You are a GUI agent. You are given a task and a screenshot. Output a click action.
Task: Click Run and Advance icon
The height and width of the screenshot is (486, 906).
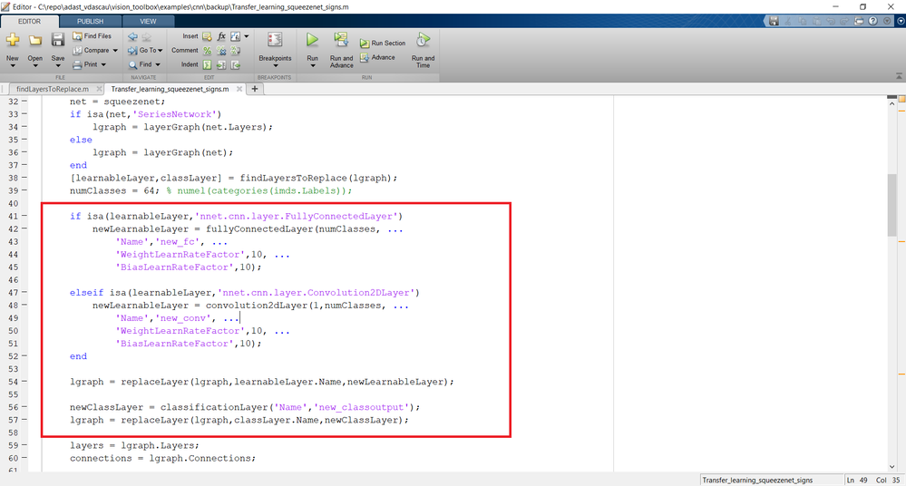(341, 40)
